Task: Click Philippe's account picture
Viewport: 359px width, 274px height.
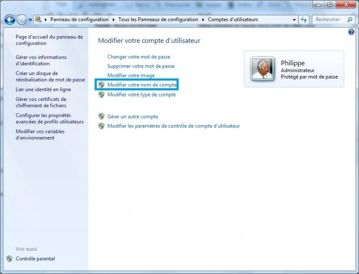Action: (x=263, y=69)
